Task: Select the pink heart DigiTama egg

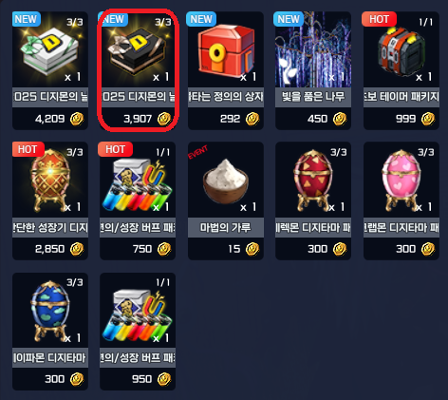Action: tap(401, 200)
